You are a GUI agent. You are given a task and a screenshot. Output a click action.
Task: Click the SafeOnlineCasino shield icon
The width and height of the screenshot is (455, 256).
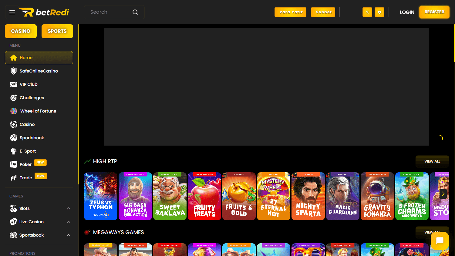tap(13, 71)
